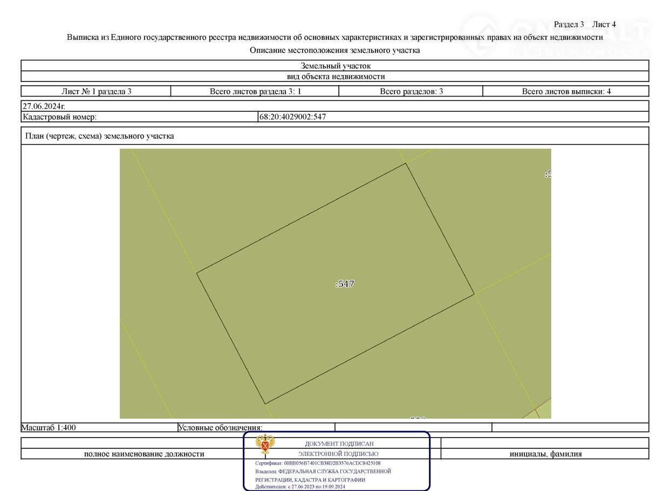Screen dimensions: 670x491
Task: Click 'План (чертеж, схема) земельного участка' title
Action: [100, 136]
